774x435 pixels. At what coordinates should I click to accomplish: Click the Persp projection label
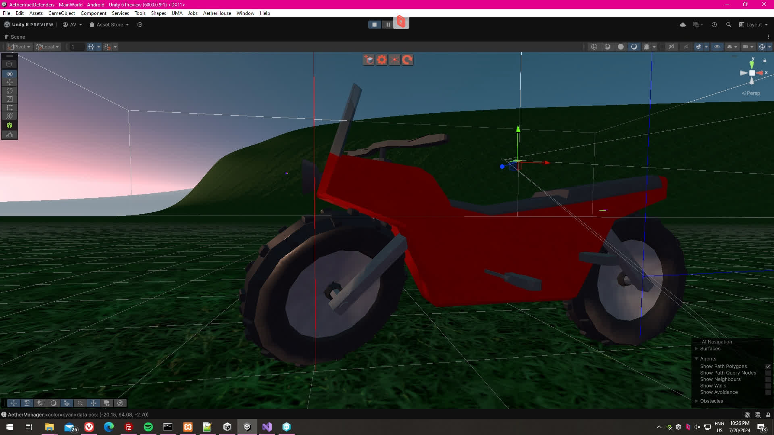pyautogui.click(x=753, y=93)
